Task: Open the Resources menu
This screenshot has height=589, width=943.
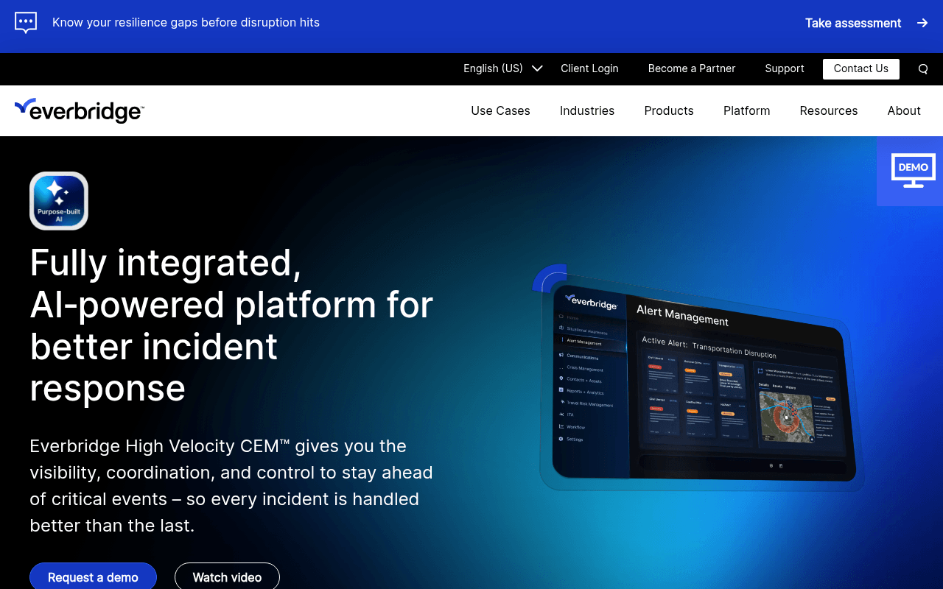Action: 829,110
